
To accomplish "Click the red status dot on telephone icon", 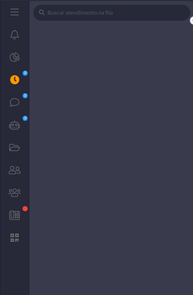I will [x=25, y=208].
